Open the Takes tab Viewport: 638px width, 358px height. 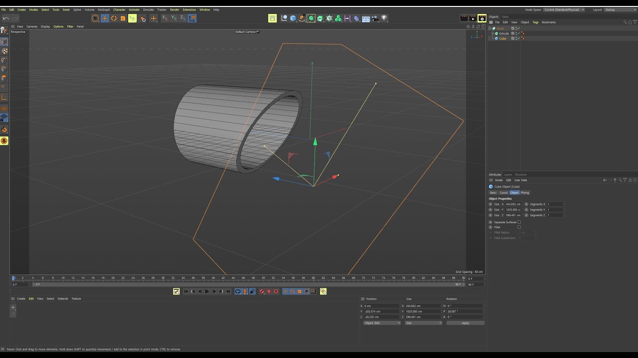pos(505,17)
